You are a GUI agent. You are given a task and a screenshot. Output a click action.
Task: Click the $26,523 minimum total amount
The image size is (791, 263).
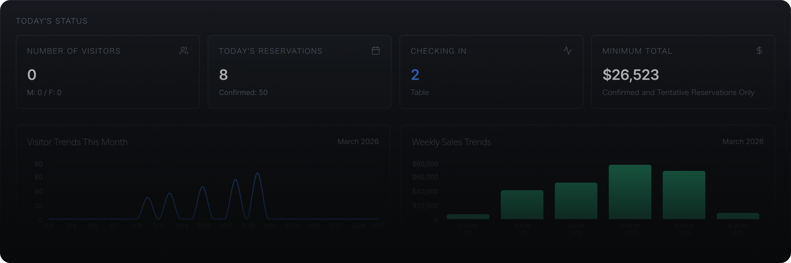pos(630,75)
